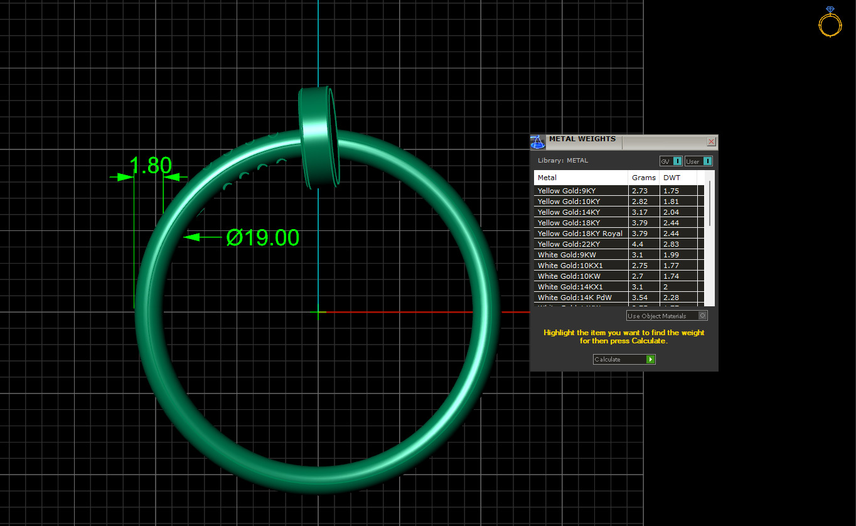Image resolution: width=856 pixels, height=526 pixels.
Task: Select the White Gold:14K PdW row
Action: click(619, 298)
